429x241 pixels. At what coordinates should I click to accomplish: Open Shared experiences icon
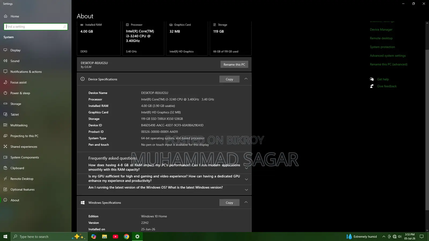click(x=5, y=146)
